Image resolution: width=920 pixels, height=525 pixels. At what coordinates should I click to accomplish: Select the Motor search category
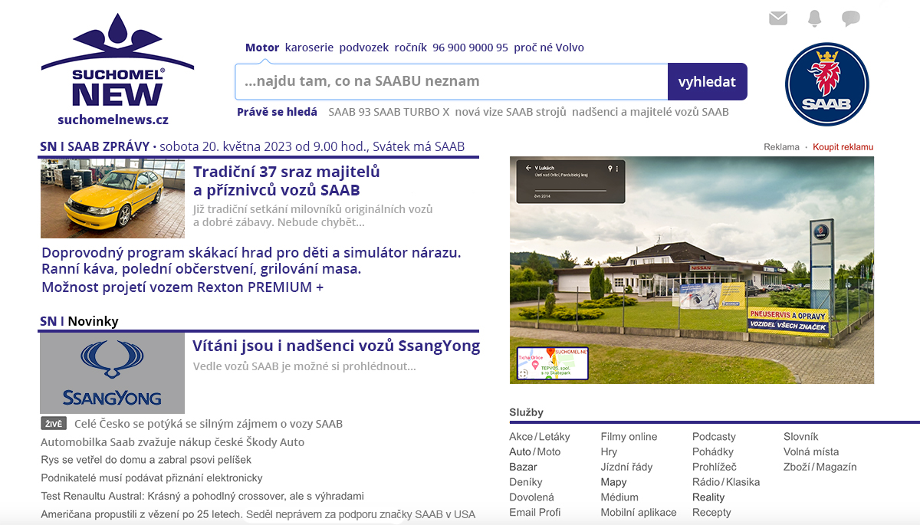[262, 48]
